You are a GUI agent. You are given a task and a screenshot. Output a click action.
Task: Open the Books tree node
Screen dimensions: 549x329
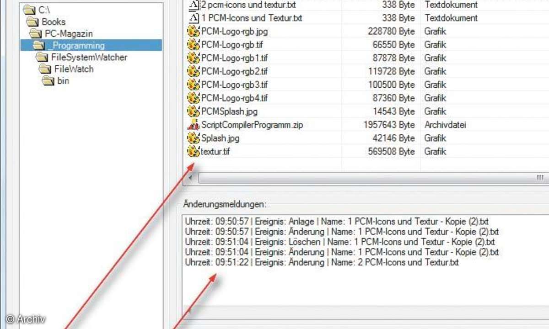(x=54, y=21)
